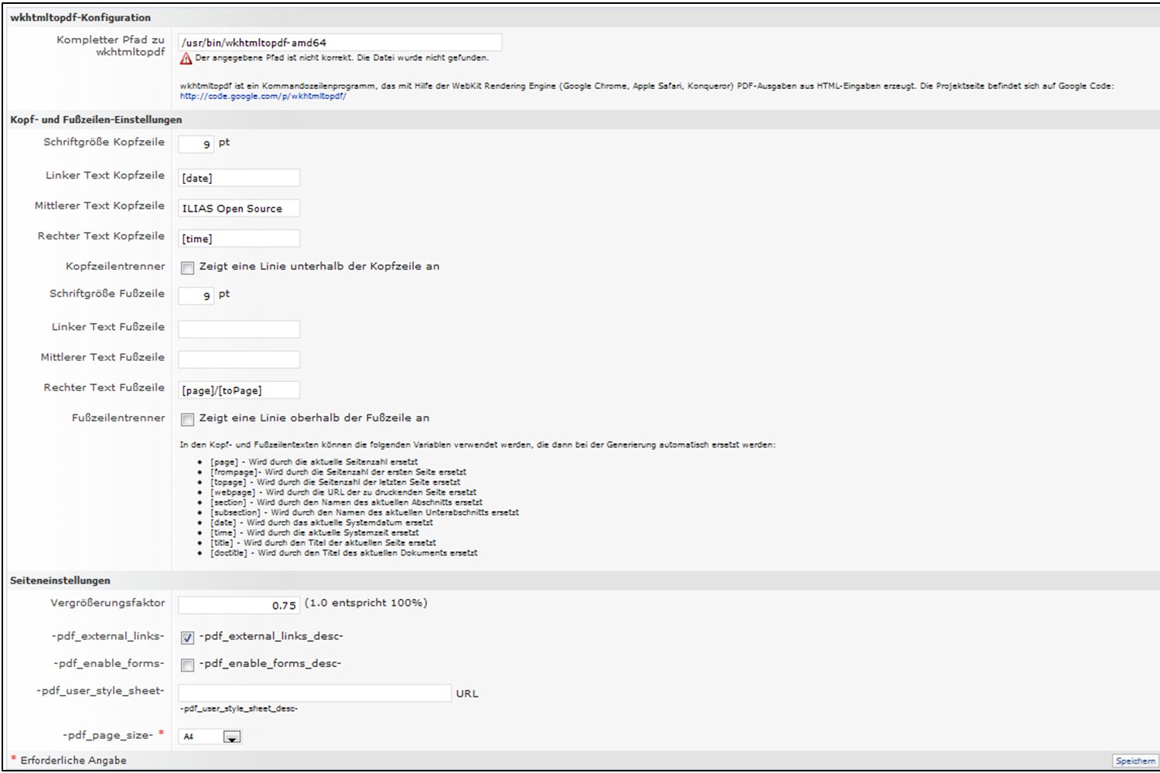The image size is (1160, 773).
Task: Click the Vergrößerungsfaktor input field
Action: 239,605
